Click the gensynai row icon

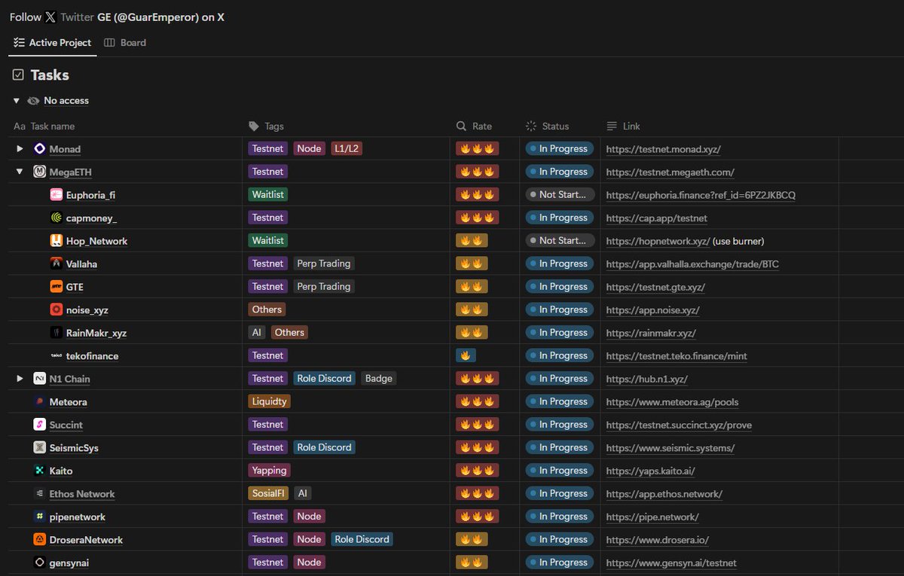pos(40,562)
